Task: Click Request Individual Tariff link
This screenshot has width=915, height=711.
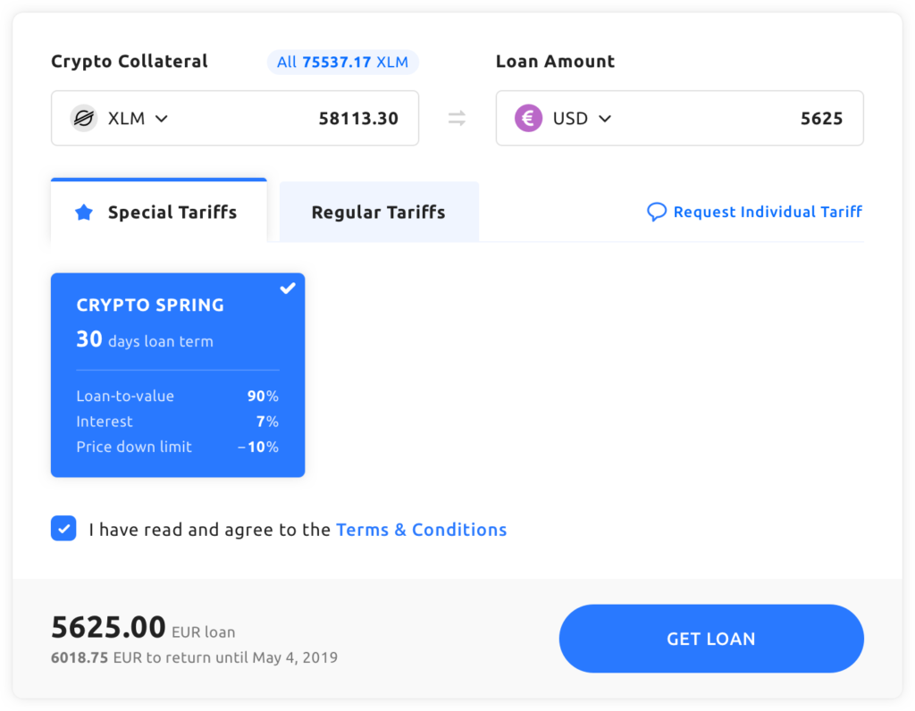Action: pyautogui.click(x=768, y=212)
